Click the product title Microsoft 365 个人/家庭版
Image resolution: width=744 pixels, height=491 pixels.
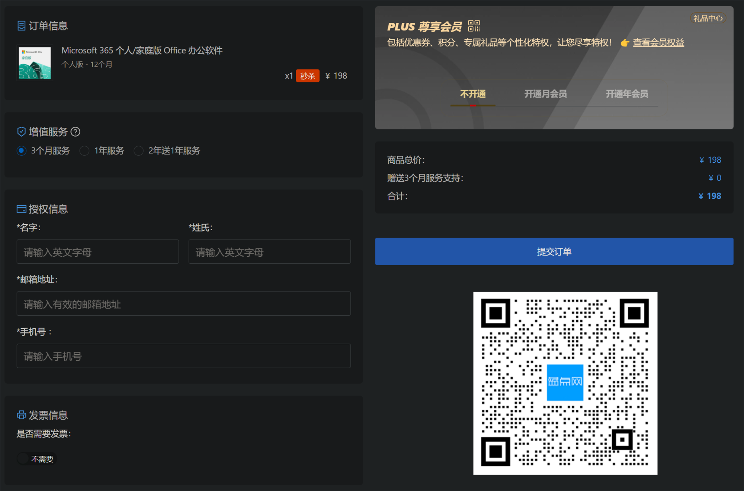tap(142, 50)
